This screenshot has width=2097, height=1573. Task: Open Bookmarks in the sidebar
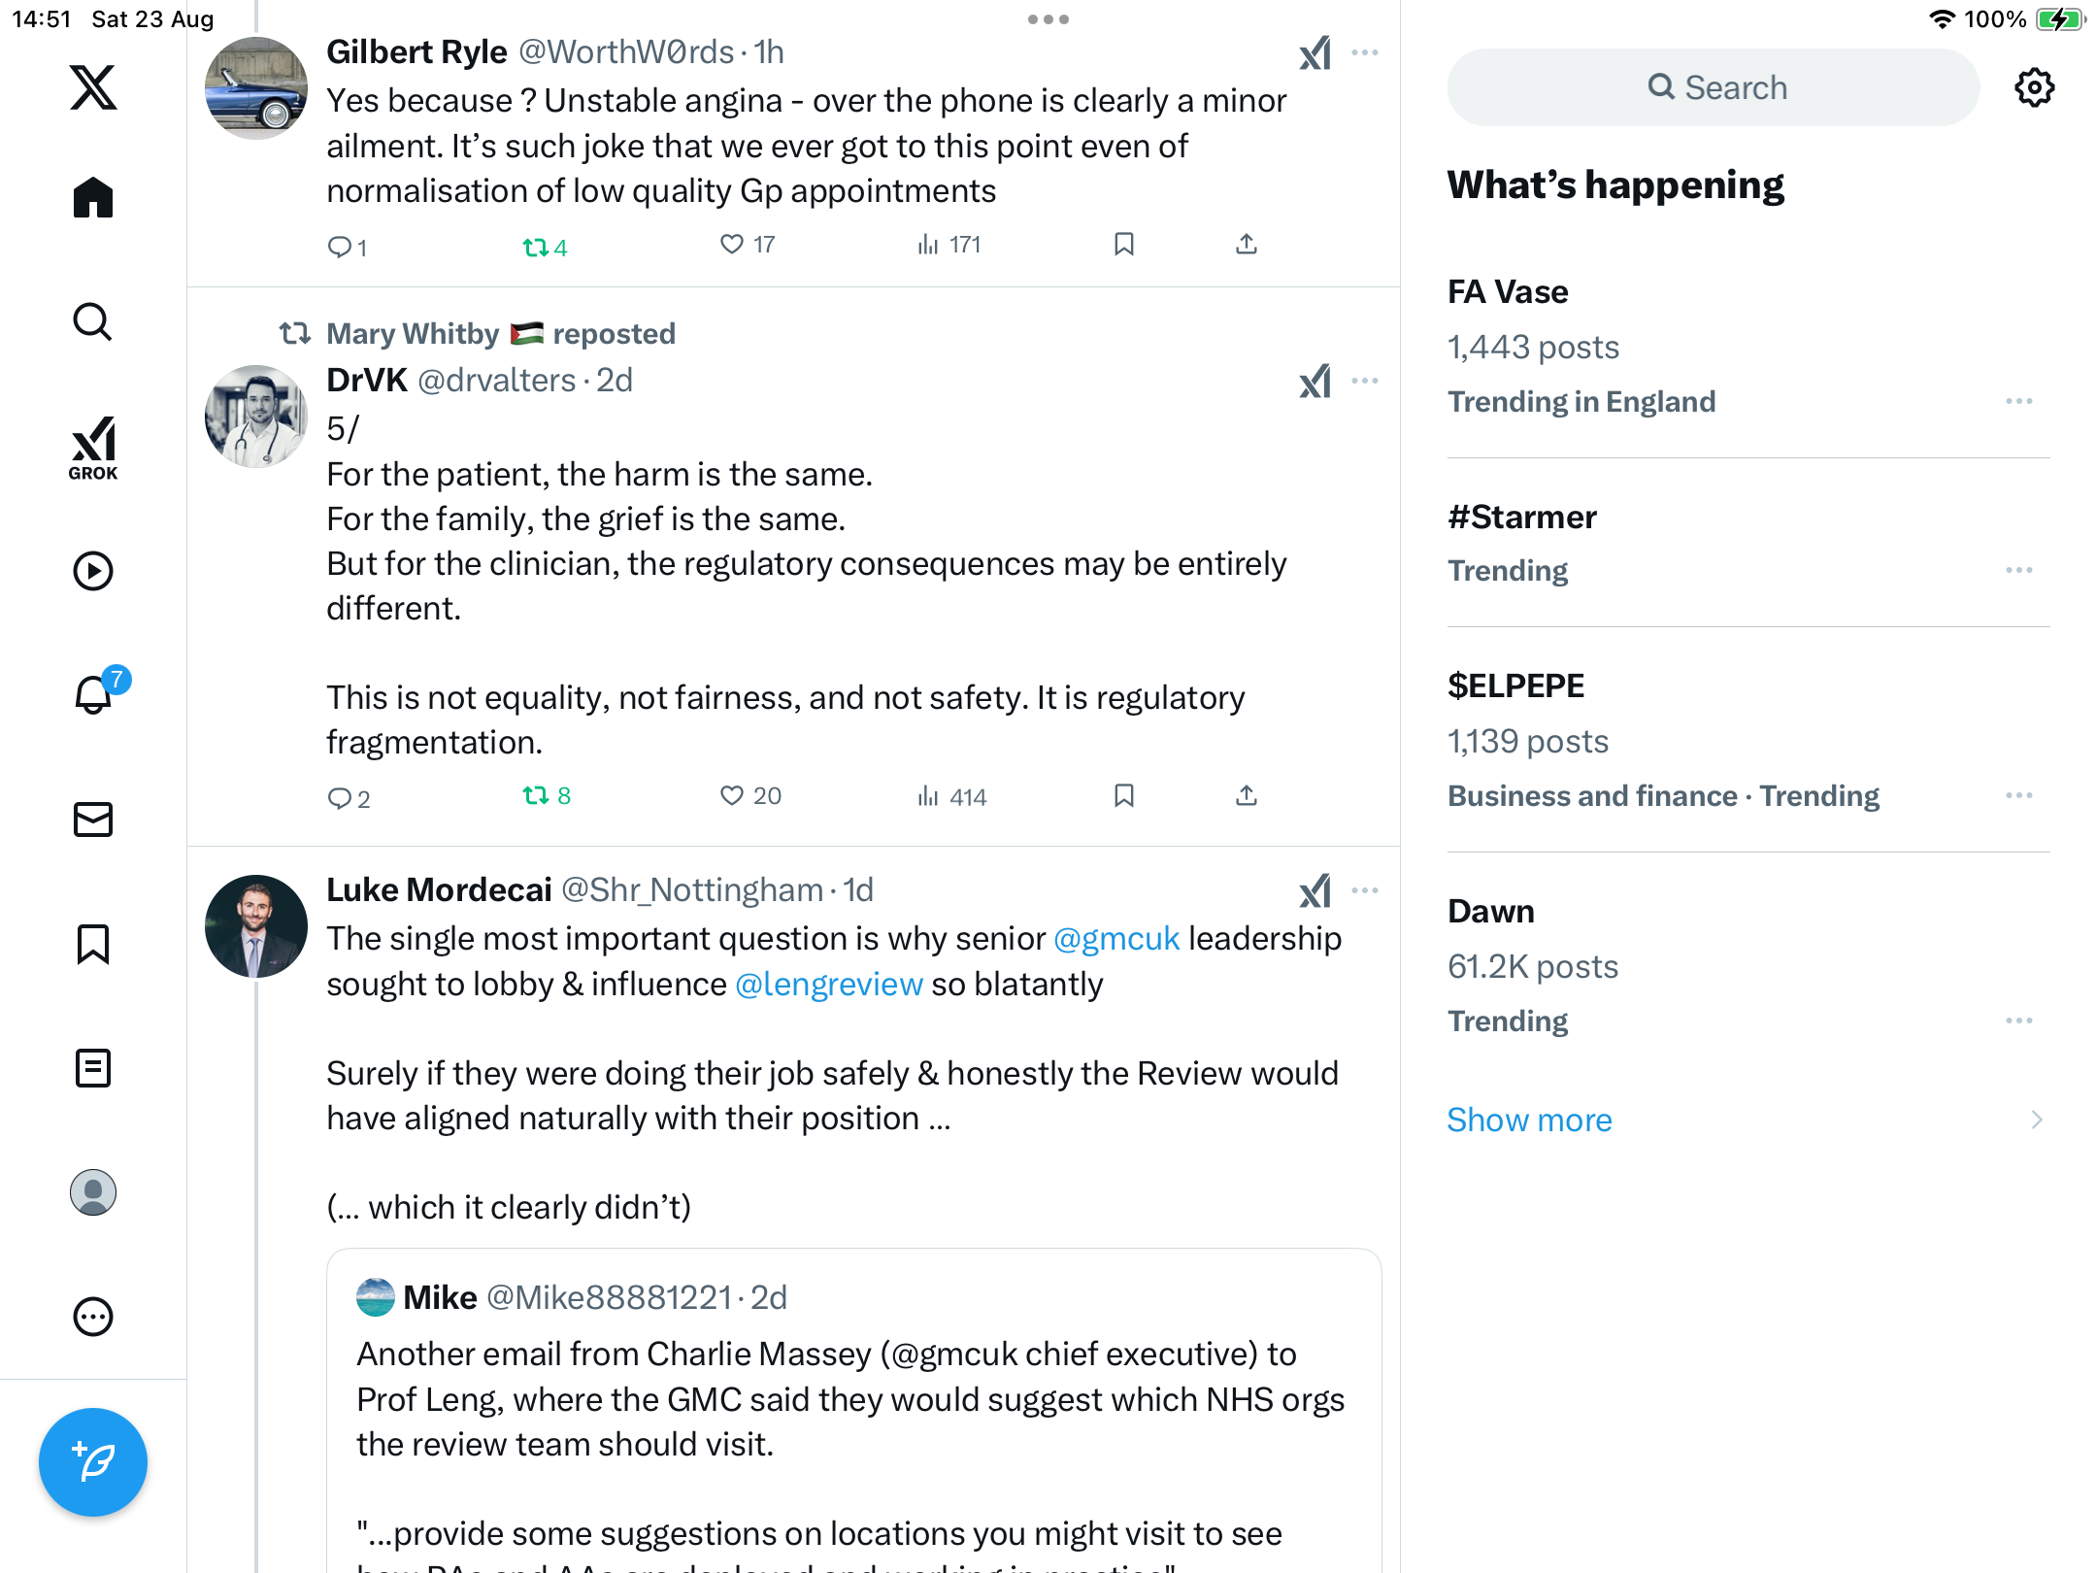point(93,944)
